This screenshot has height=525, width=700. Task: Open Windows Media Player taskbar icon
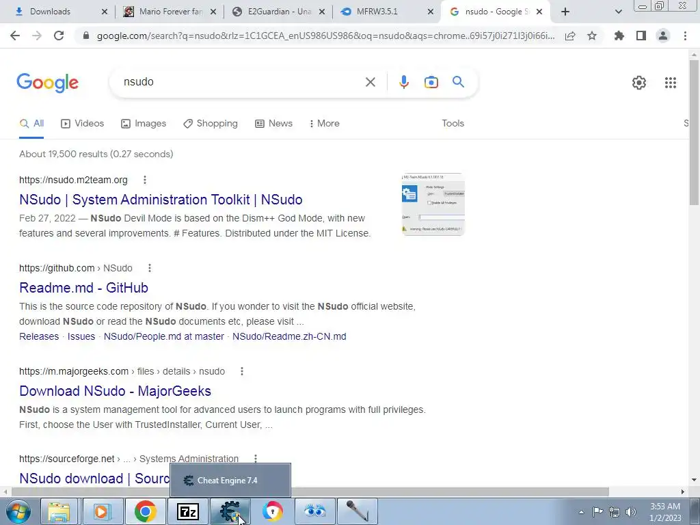(103, 511)
